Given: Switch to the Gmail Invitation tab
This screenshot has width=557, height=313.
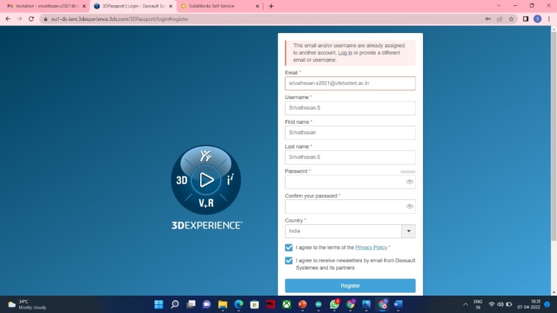Looking at the screenshot, I should [46, 6].
